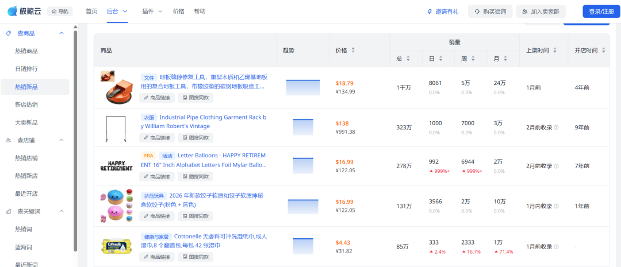Click 图搜同款 for floor repair tool
Screen dimensions: 621x267
[195, 98]
